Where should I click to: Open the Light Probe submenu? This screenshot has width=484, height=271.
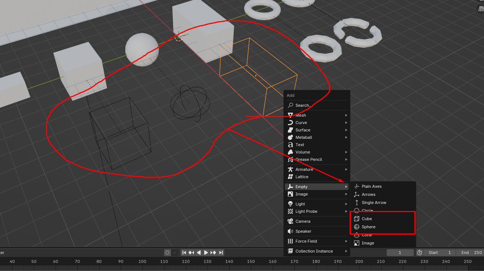(317, 211)
